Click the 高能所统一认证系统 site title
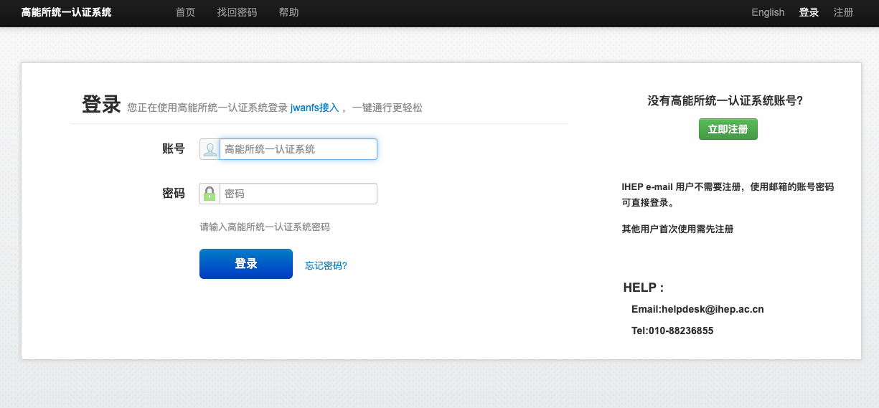 (67, 12)
